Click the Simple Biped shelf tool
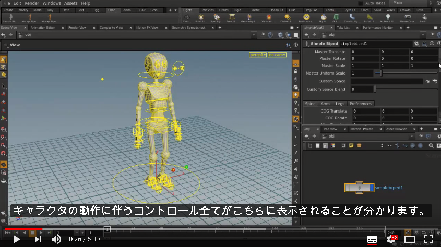Image resolution: width=441 pixels, height=247 pixels. [x=10, y=18]
